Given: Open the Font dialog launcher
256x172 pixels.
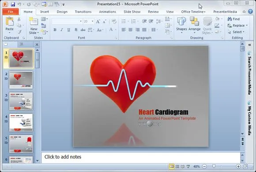Looking at the screenshot, I should click(116, 38).
